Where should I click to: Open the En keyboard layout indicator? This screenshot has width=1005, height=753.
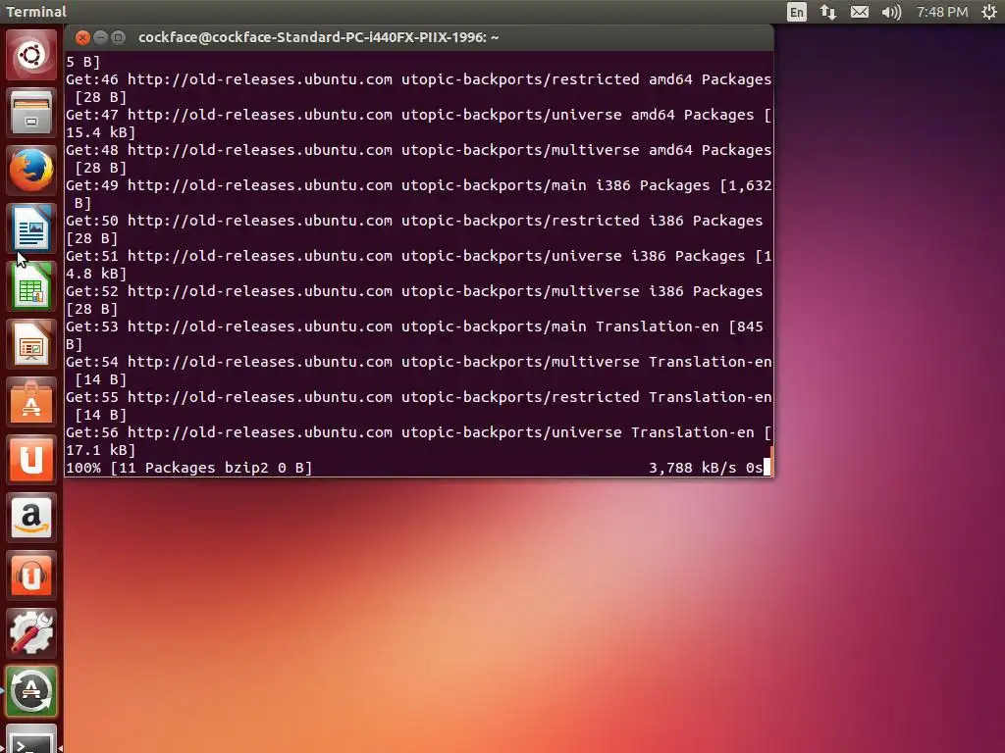tap(796, 12)
